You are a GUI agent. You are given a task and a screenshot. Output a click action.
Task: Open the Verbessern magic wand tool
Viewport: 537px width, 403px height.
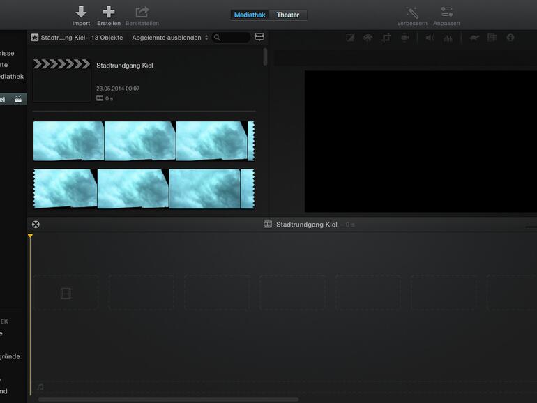tap(412, 13)
